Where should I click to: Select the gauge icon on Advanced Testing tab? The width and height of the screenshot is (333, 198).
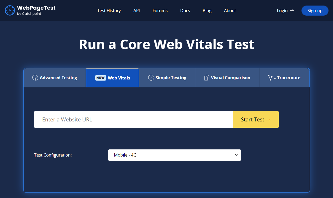pos(35,78)
